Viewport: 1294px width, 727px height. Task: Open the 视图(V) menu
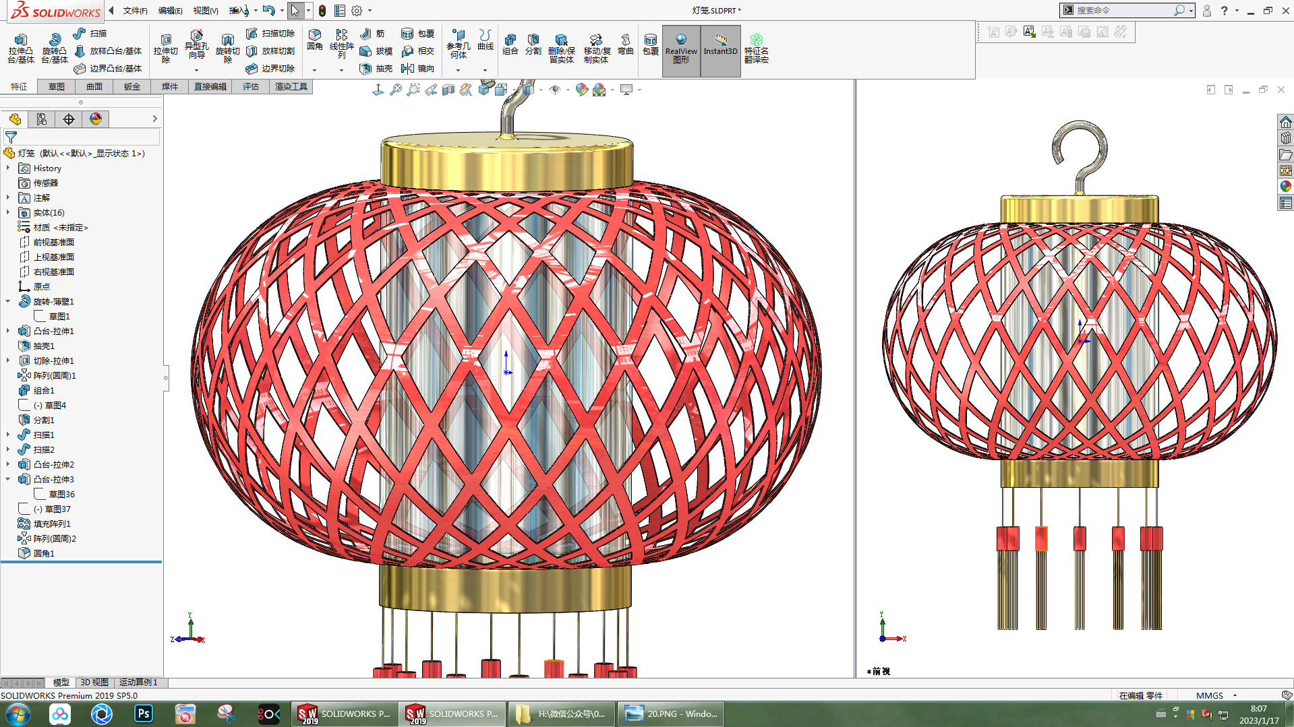[205, 11]
